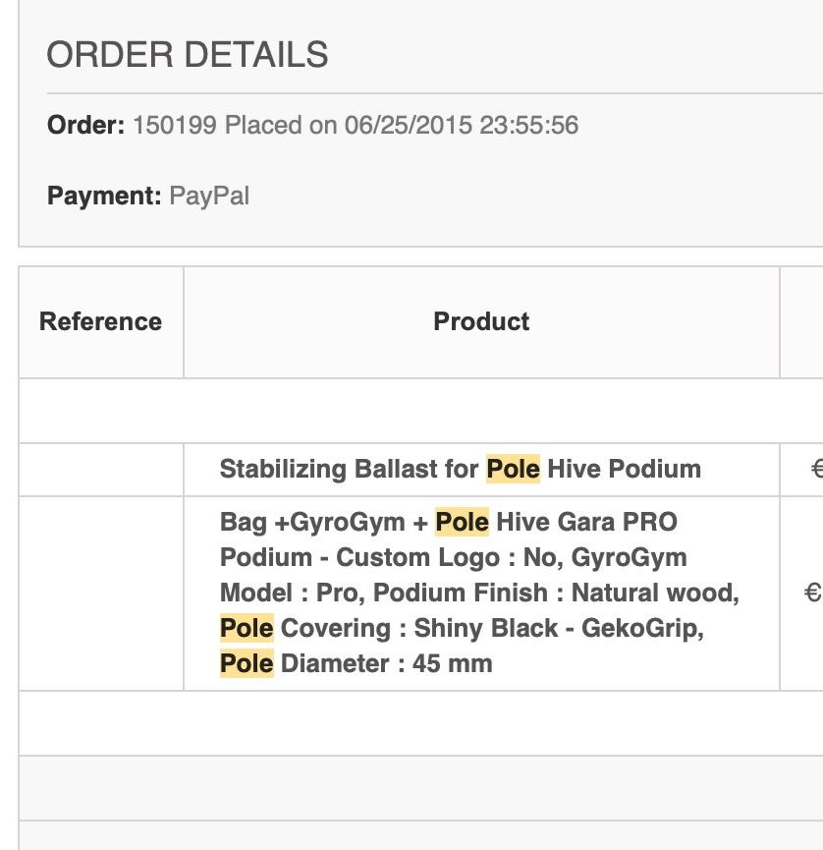
Task: Click the placed date 06/25/2015 23:55:56
Action: pyautogui.click(x=461, y=126)
